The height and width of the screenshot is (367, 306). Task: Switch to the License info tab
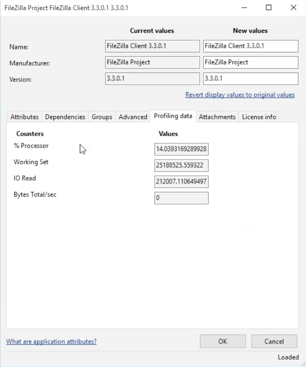click(259, 117)
